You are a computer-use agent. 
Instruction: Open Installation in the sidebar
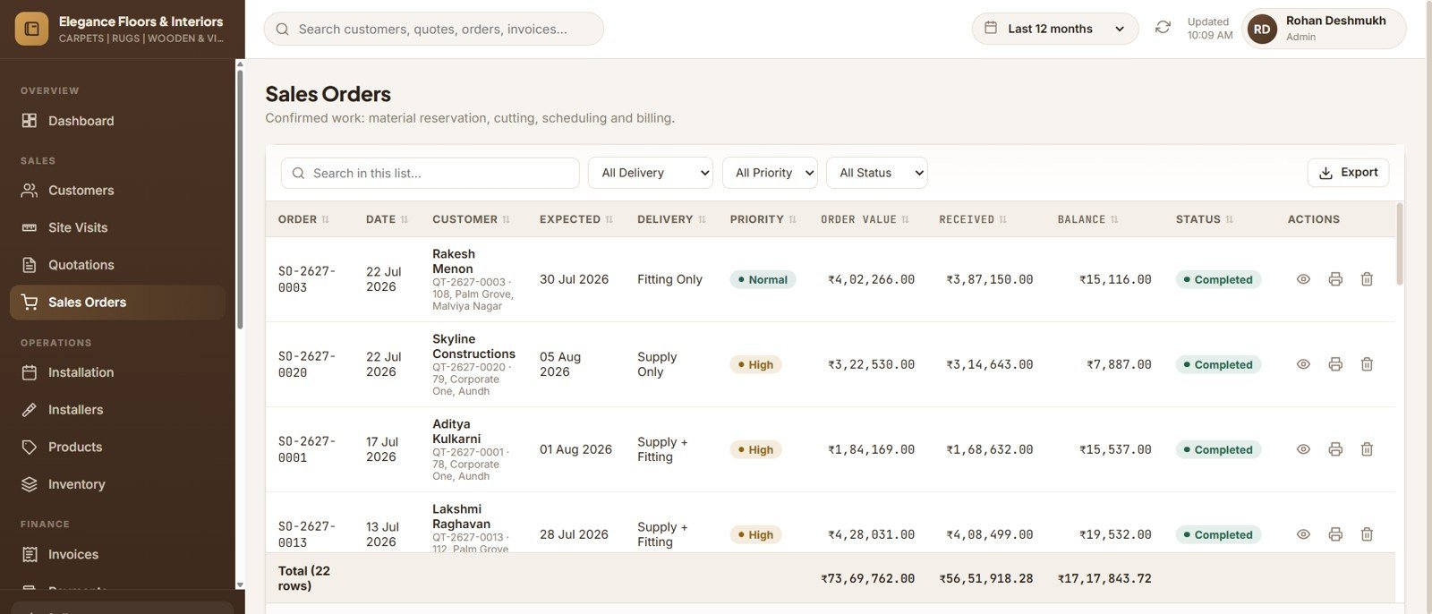[117, 372]
